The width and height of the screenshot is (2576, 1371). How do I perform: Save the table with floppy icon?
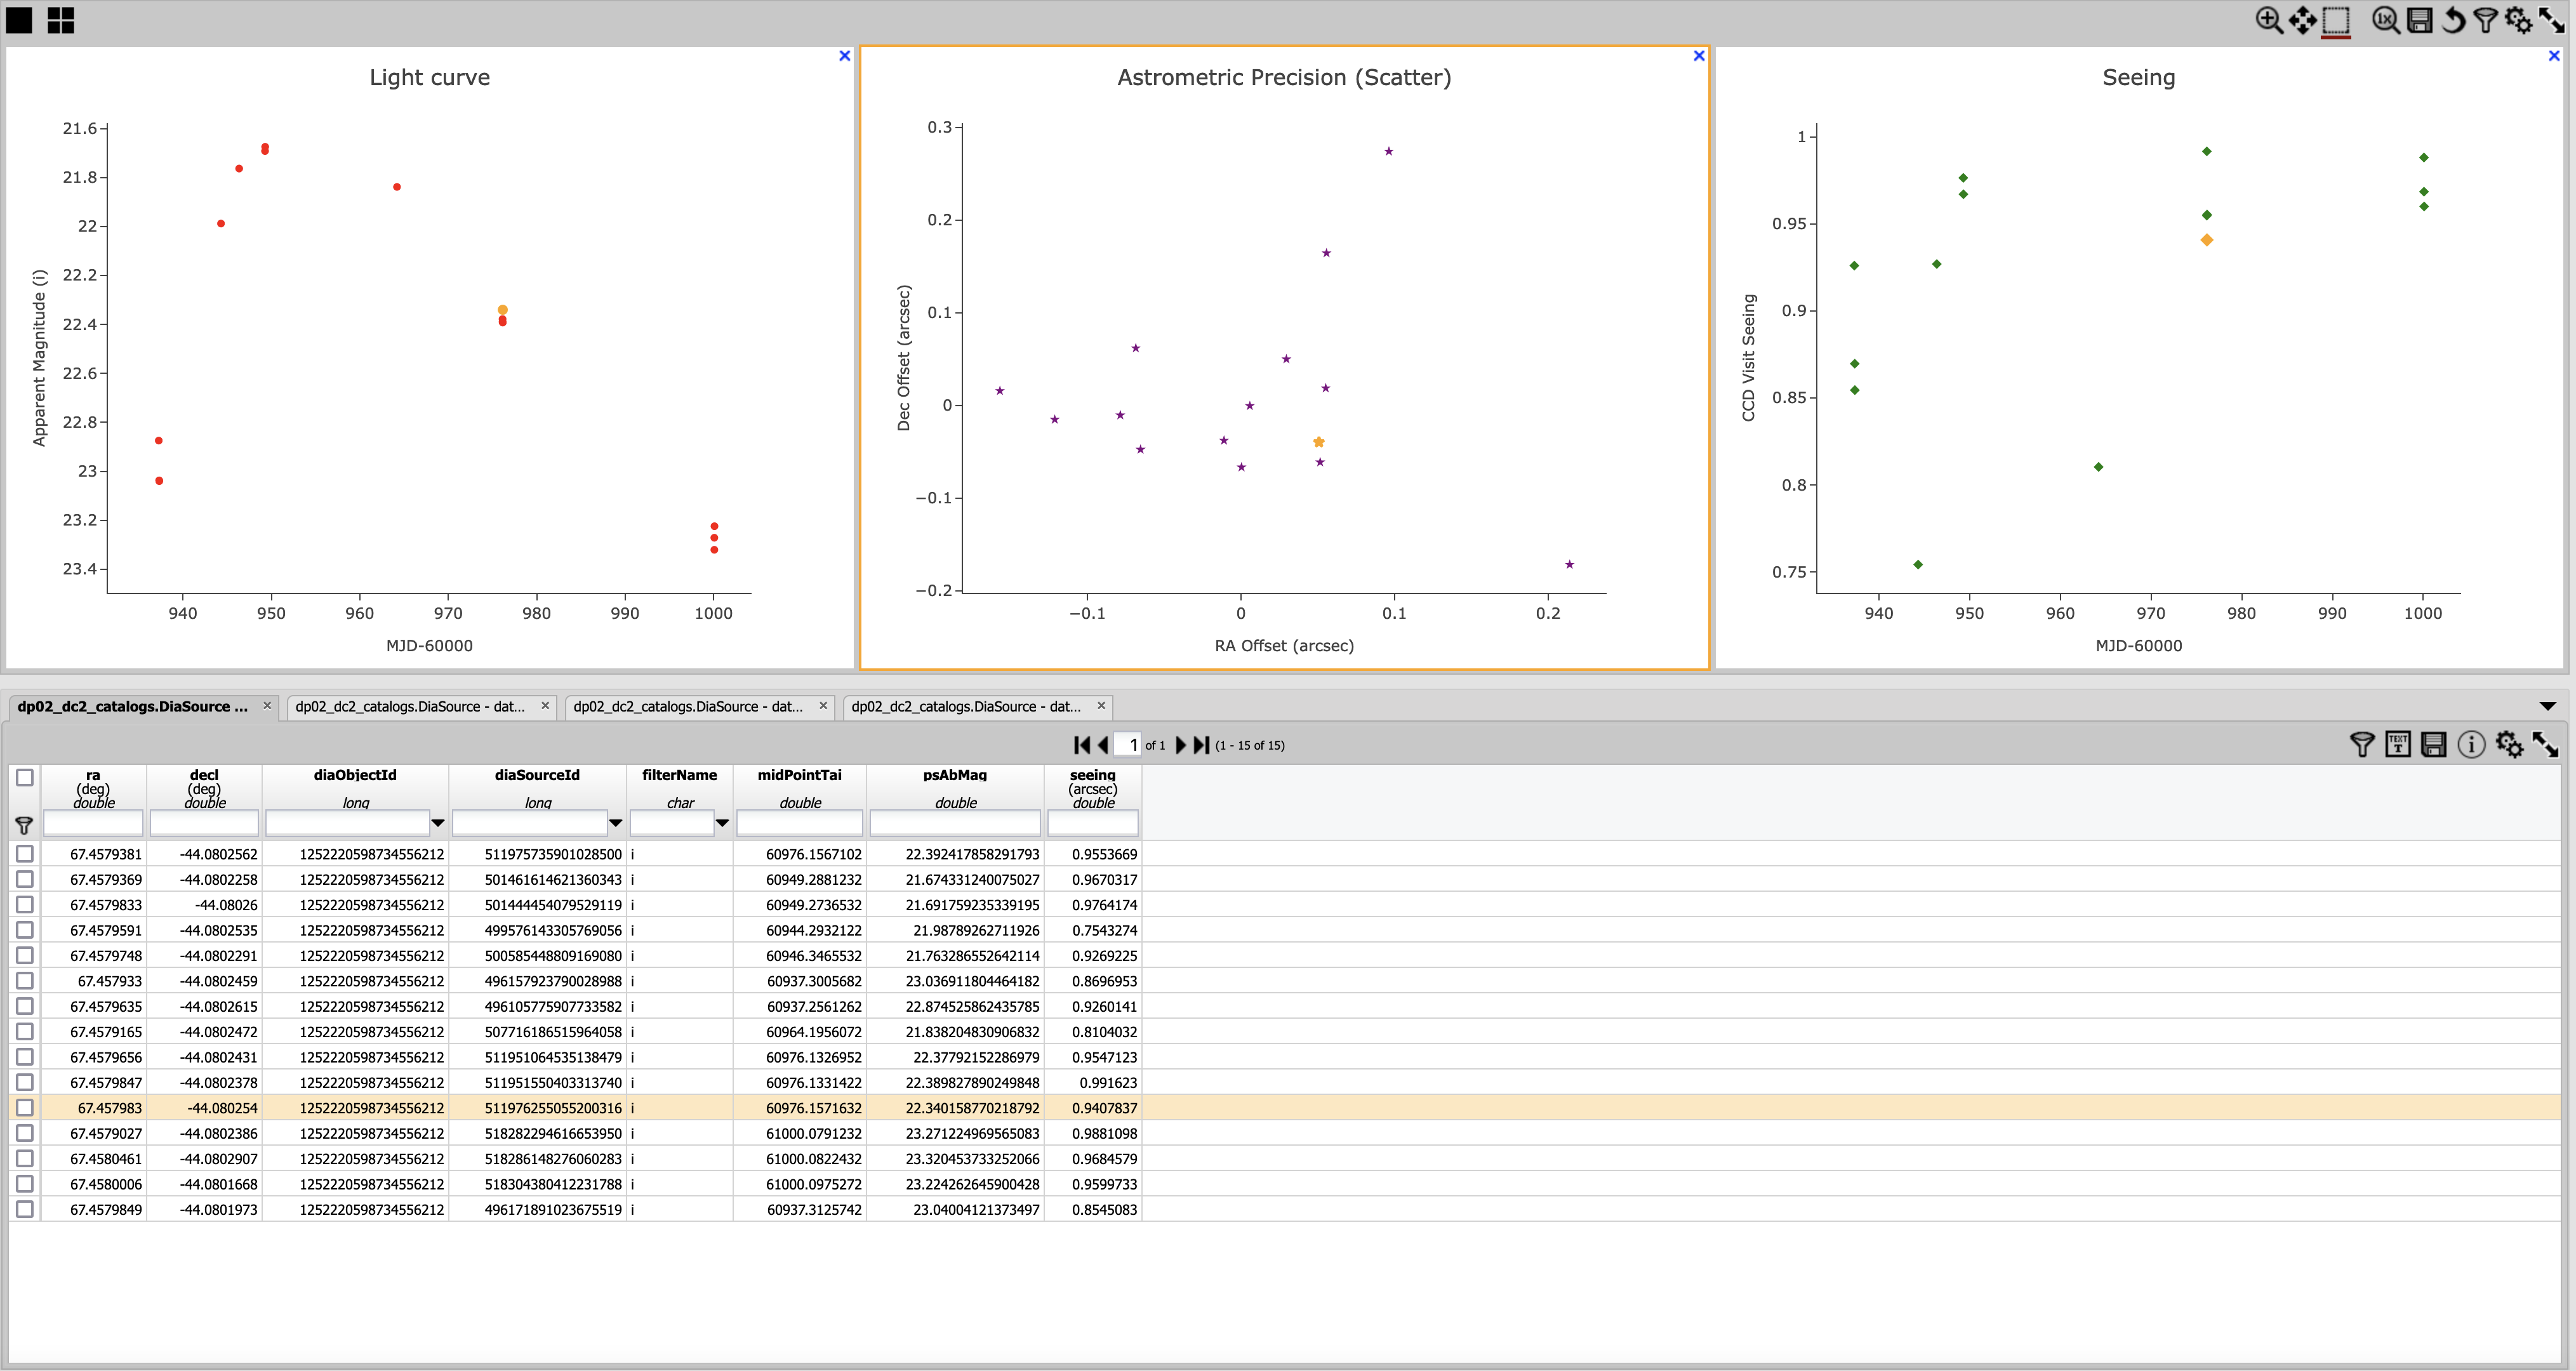click(2434, 744)
